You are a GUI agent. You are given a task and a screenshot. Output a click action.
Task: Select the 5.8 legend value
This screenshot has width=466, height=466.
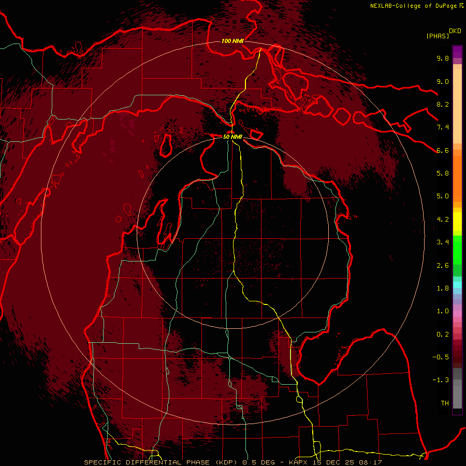443,173
